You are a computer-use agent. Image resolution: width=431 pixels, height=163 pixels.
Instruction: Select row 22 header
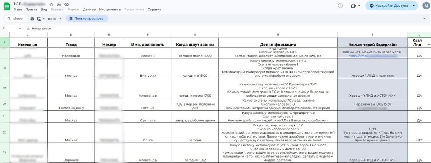click(4, 132)
